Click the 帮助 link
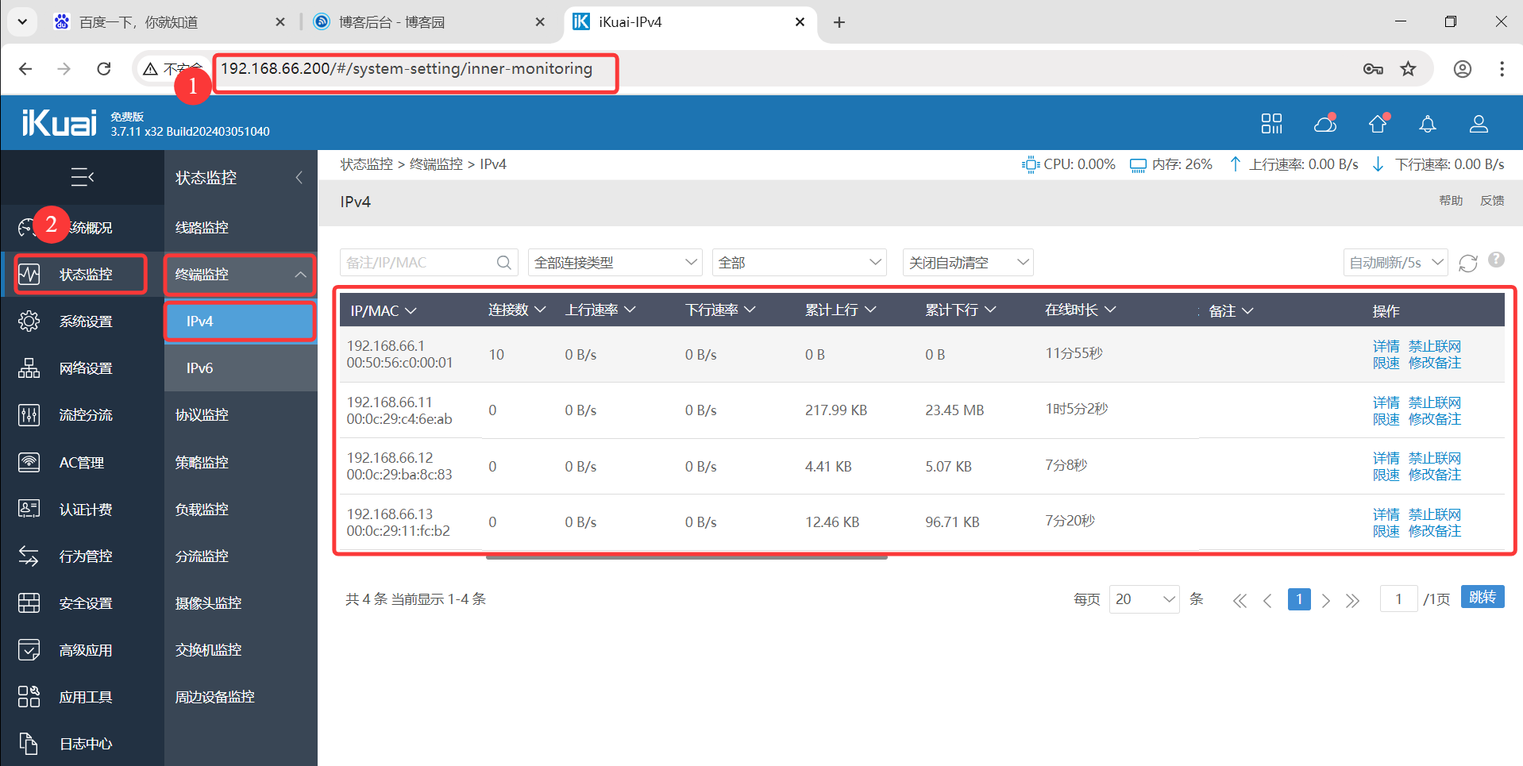The height and width of the screenshot is (766, 1523). click(1451, 201)
